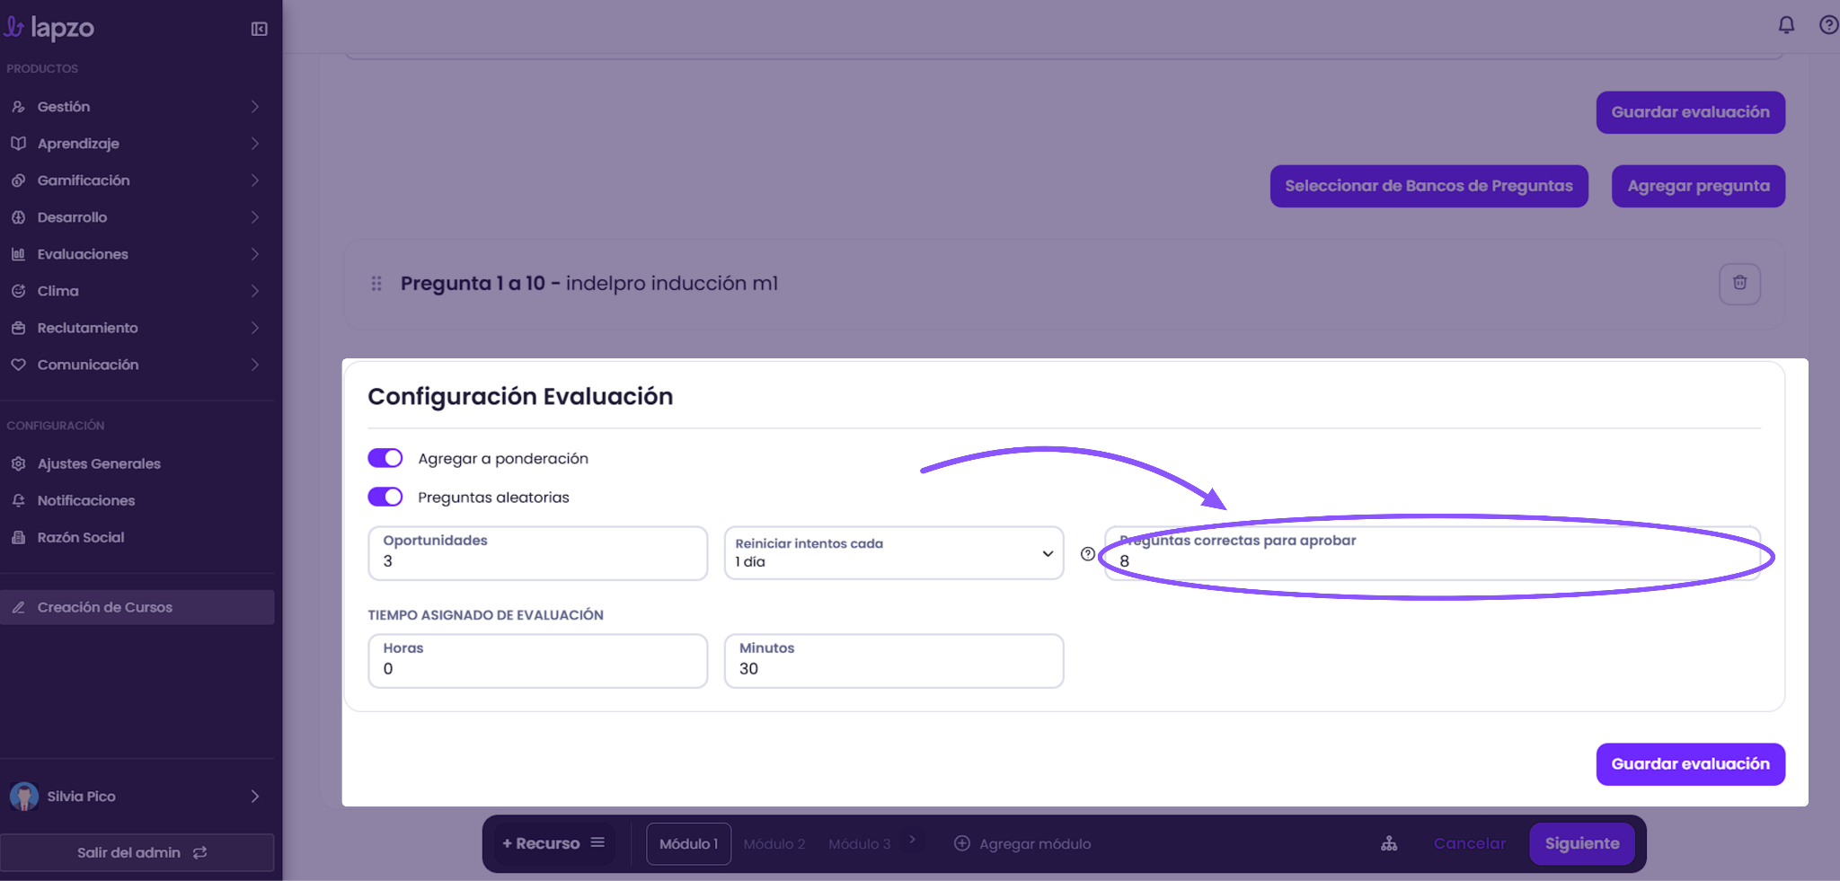Click Seleccionar de Bancos de Preguntas

(x=1429, y=186)
